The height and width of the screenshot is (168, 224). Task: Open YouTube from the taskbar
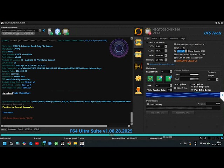(x=37, y=143)
